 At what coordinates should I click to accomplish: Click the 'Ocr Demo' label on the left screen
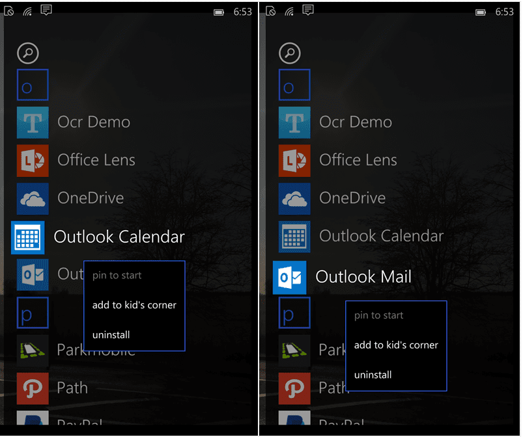(x=94, y=122)
